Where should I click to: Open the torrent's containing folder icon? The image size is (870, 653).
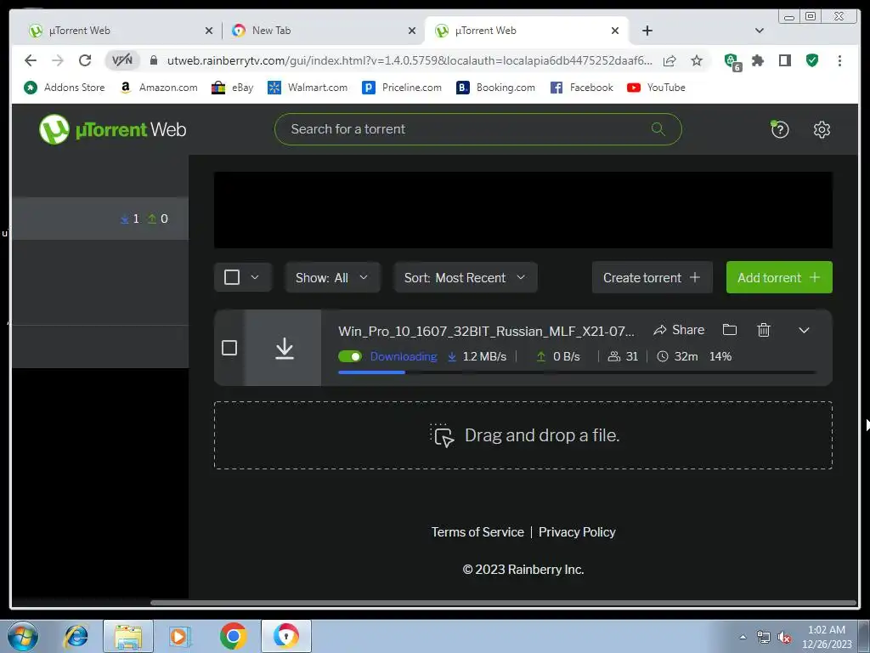(730, 330)
